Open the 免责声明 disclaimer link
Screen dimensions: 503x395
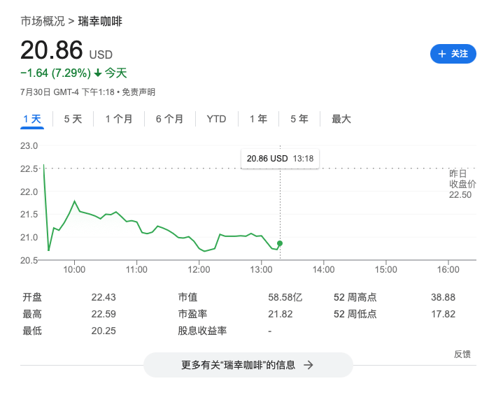[x=139, y=92]
